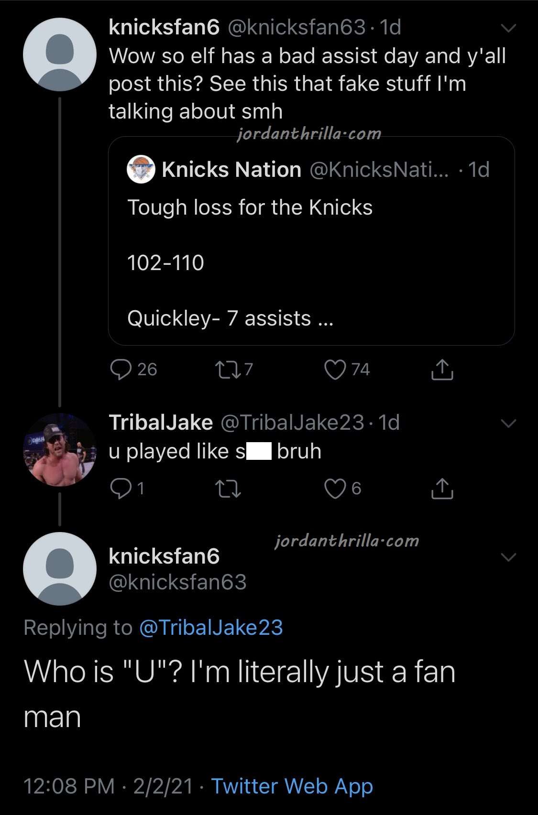
Task: Open @TribalJake23 mention link in reply
Action: 211,628
